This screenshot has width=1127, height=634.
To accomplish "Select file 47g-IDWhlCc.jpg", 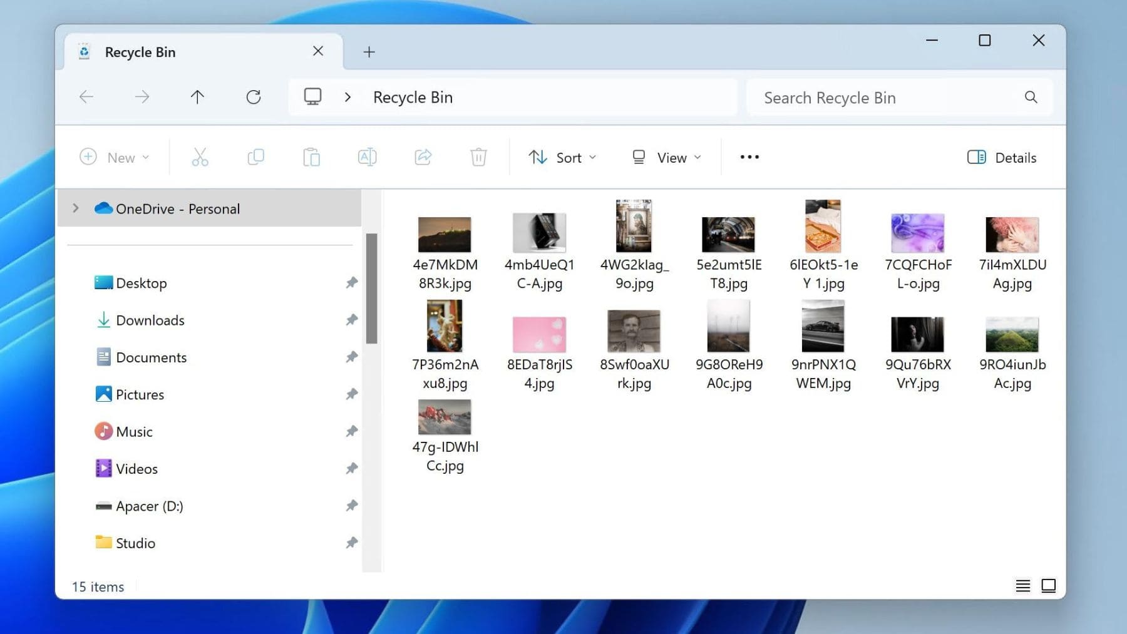I will 445,437.
